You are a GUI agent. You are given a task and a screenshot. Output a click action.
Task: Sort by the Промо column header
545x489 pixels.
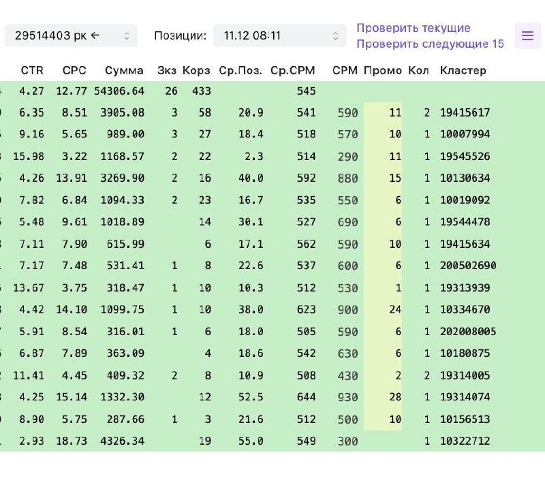pyautogui.click(x=383, y=71)
